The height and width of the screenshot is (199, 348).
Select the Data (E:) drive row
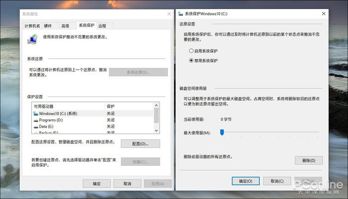tap(93, 126)
